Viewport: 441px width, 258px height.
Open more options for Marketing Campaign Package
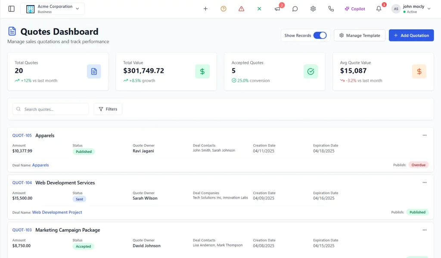point(424,230)
